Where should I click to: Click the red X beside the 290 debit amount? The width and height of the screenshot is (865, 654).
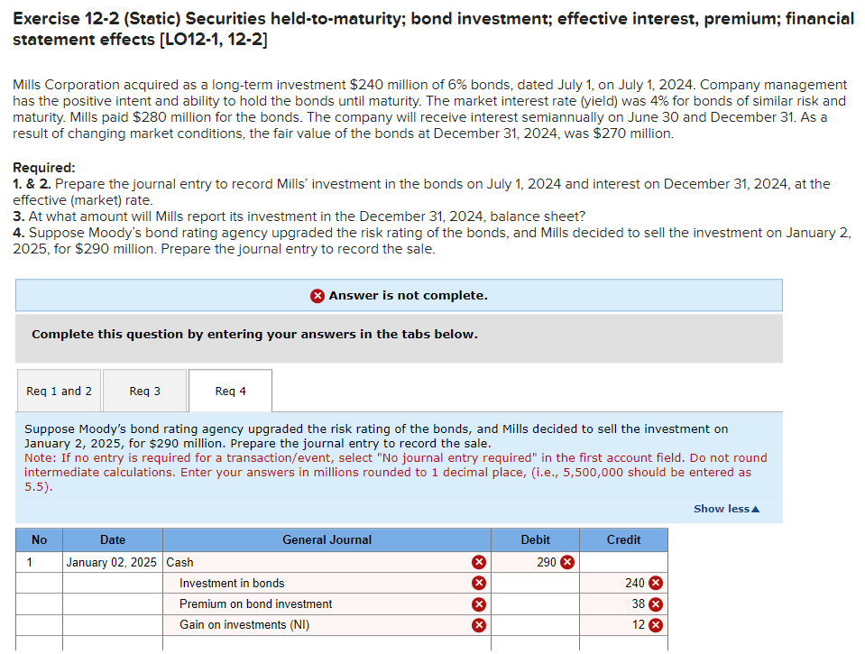point(566,561)
